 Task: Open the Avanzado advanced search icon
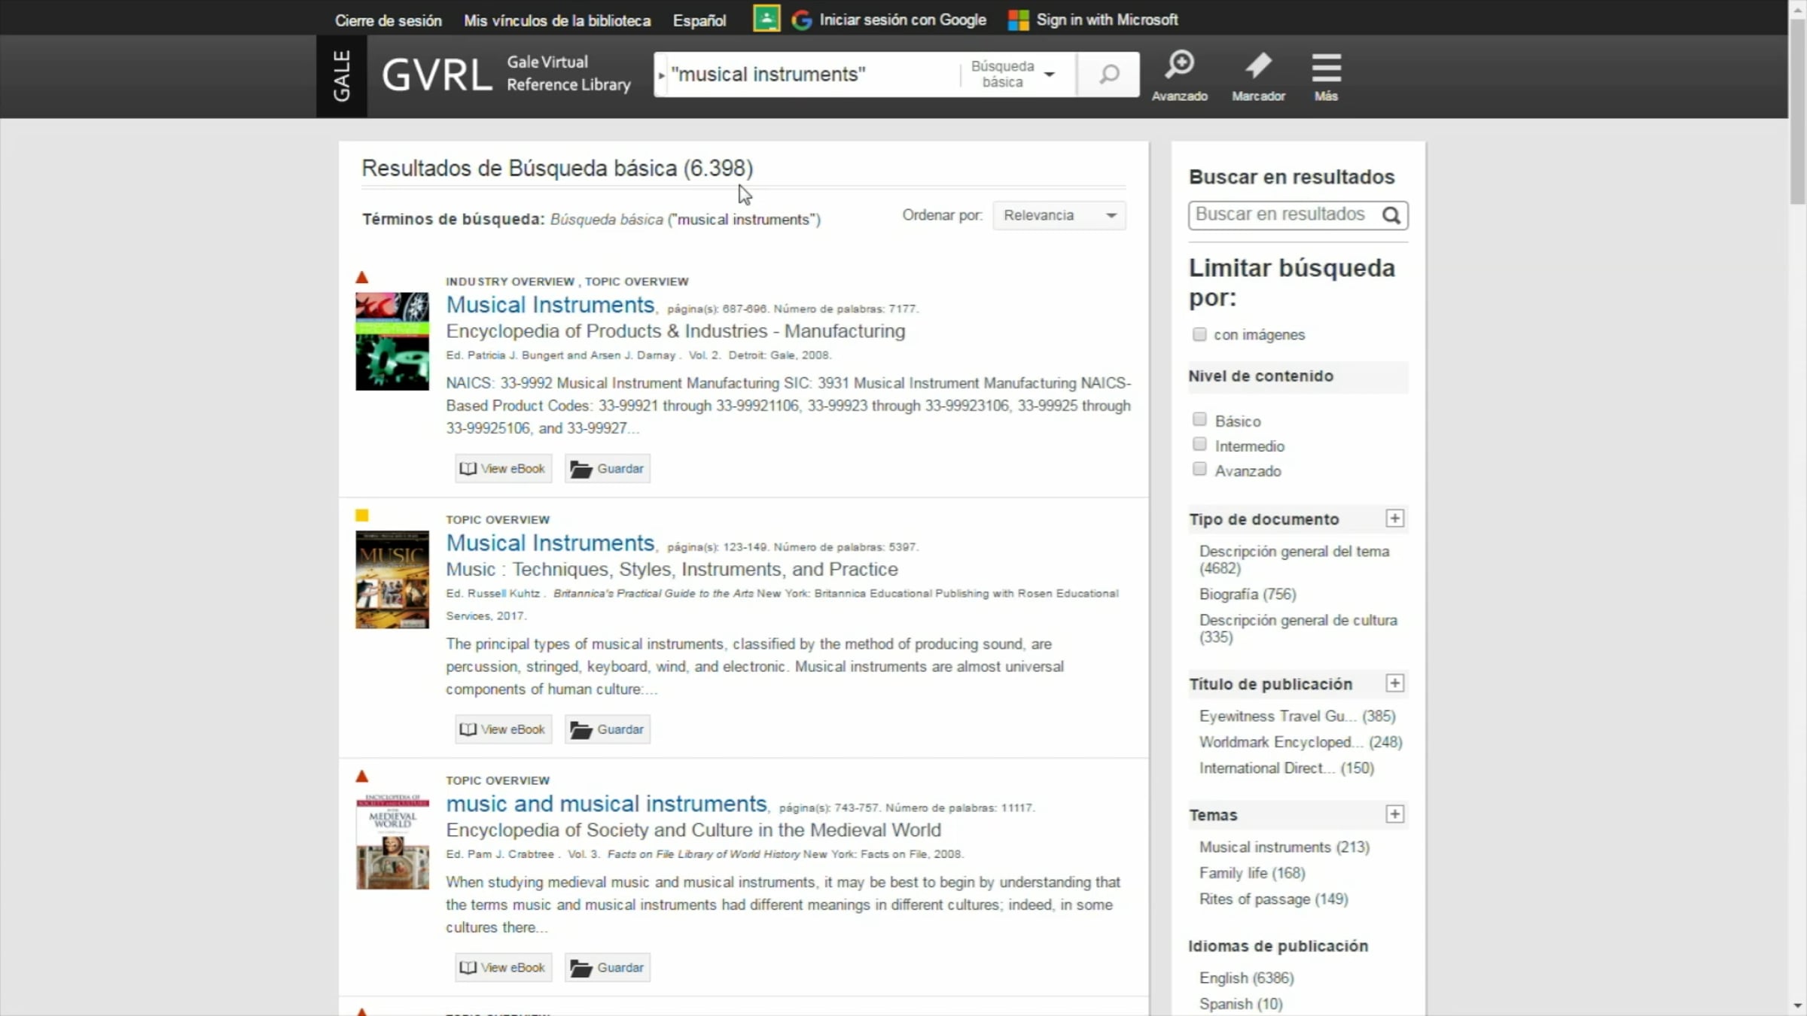[x=1179, y=75]
